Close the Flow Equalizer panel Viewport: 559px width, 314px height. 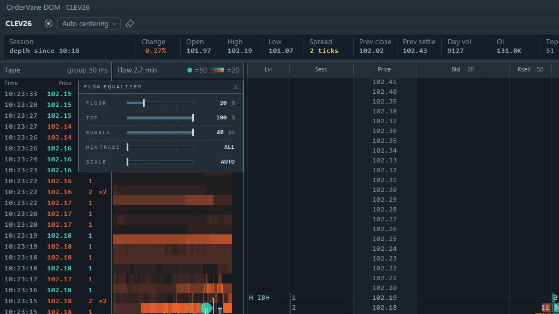click(x=235, y=87)
